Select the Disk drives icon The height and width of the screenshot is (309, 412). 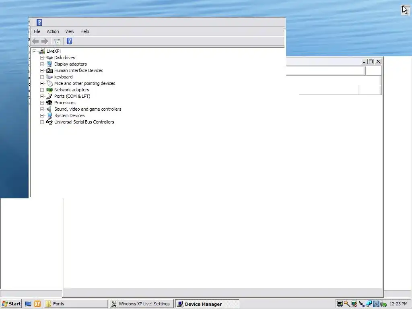coord(49,58)
